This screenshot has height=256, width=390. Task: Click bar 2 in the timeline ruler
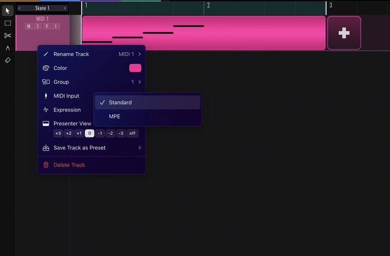(209, 5)
